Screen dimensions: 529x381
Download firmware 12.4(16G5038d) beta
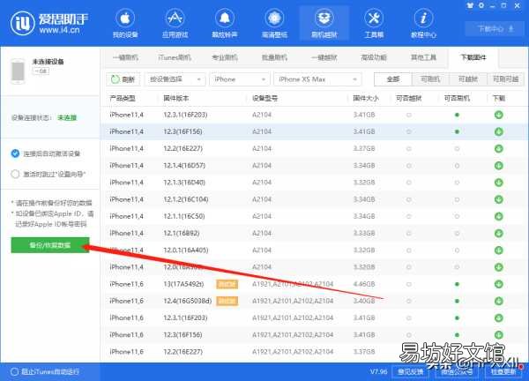click(x=499, y=301)
